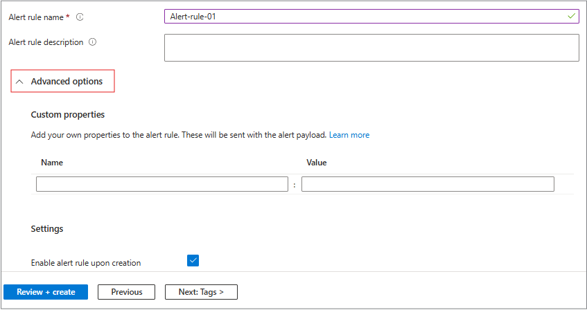Click the chevron icon beside Advanced options
This screenshot has width=587, height=310.
click(x=19, y=82)
